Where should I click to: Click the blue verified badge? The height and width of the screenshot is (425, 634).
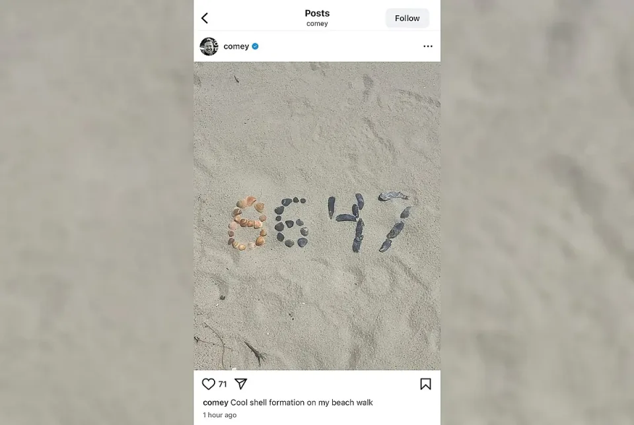[x=255, y=46]
